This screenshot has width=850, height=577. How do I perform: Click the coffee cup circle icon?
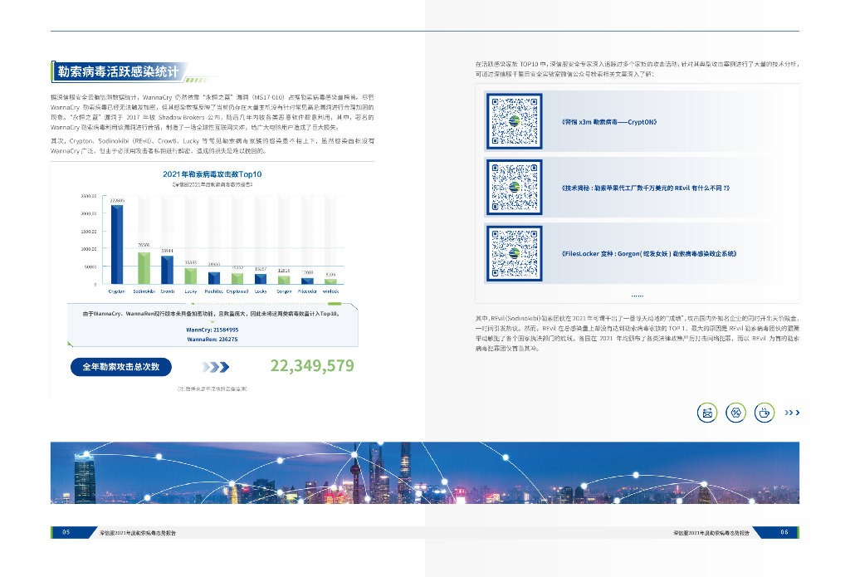765,413
